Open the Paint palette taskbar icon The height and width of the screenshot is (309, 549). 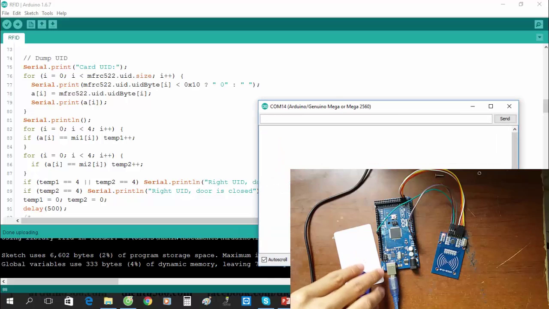coord(207,301)
